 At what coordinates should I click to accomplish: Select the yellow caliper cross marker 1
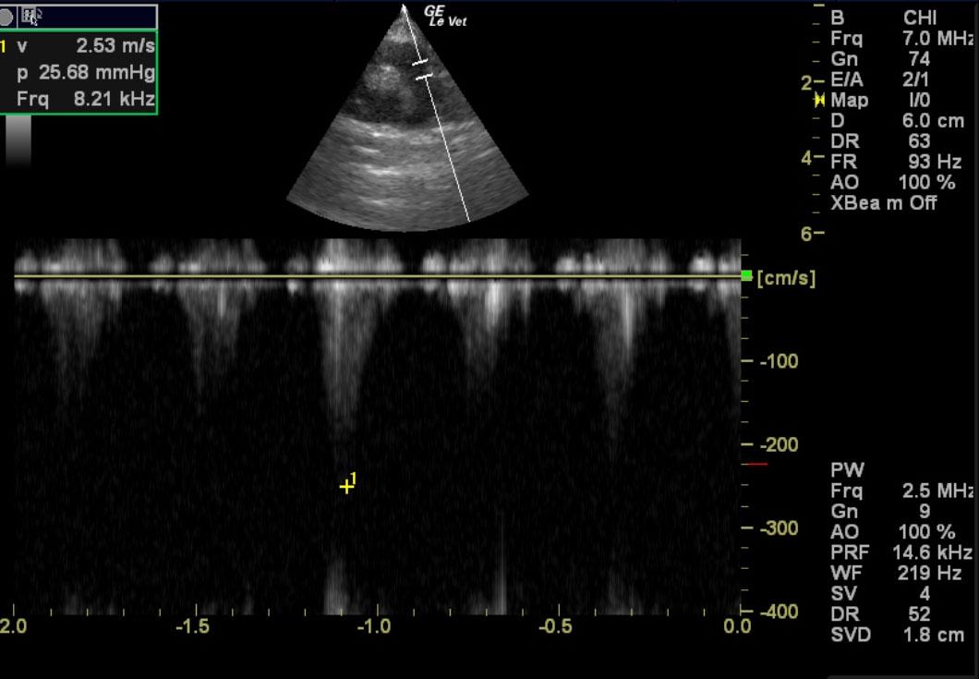346,486
